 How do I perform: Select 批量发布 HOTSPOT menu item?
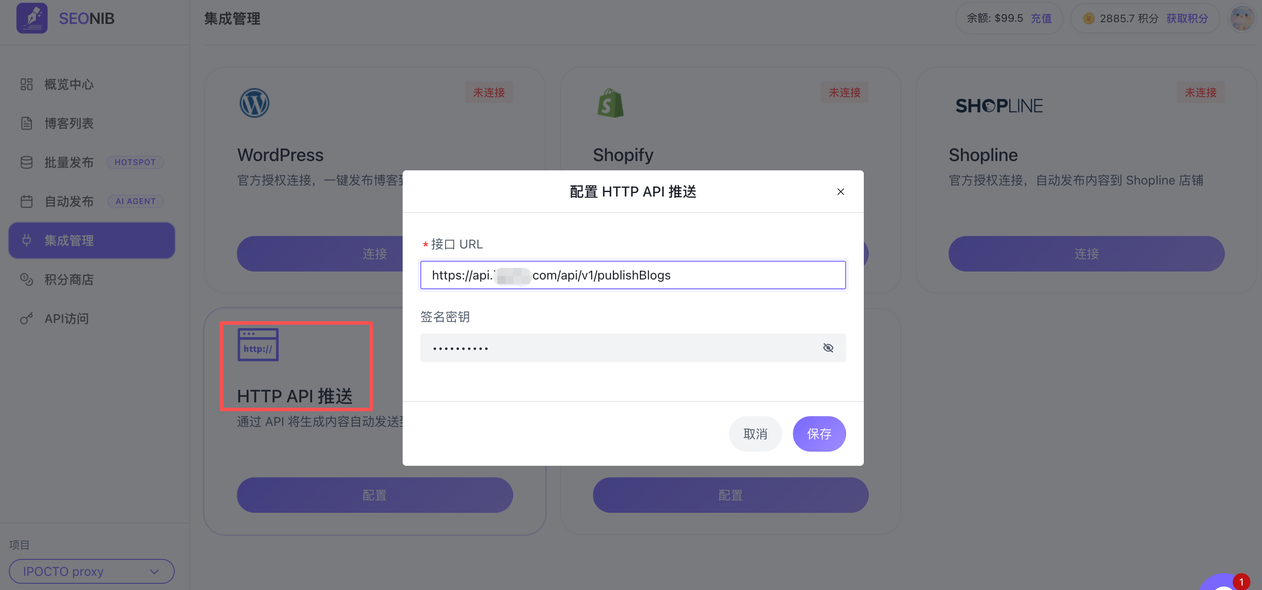pos(69,162)
